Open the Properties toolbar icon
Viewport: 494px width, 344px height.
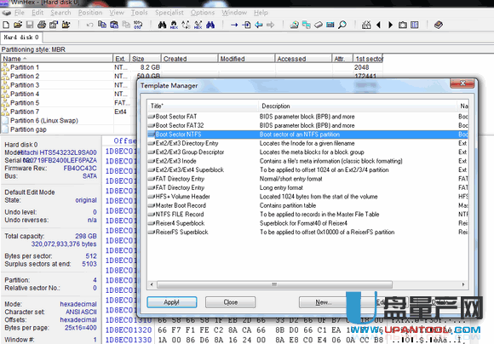[x=54, y=25]
